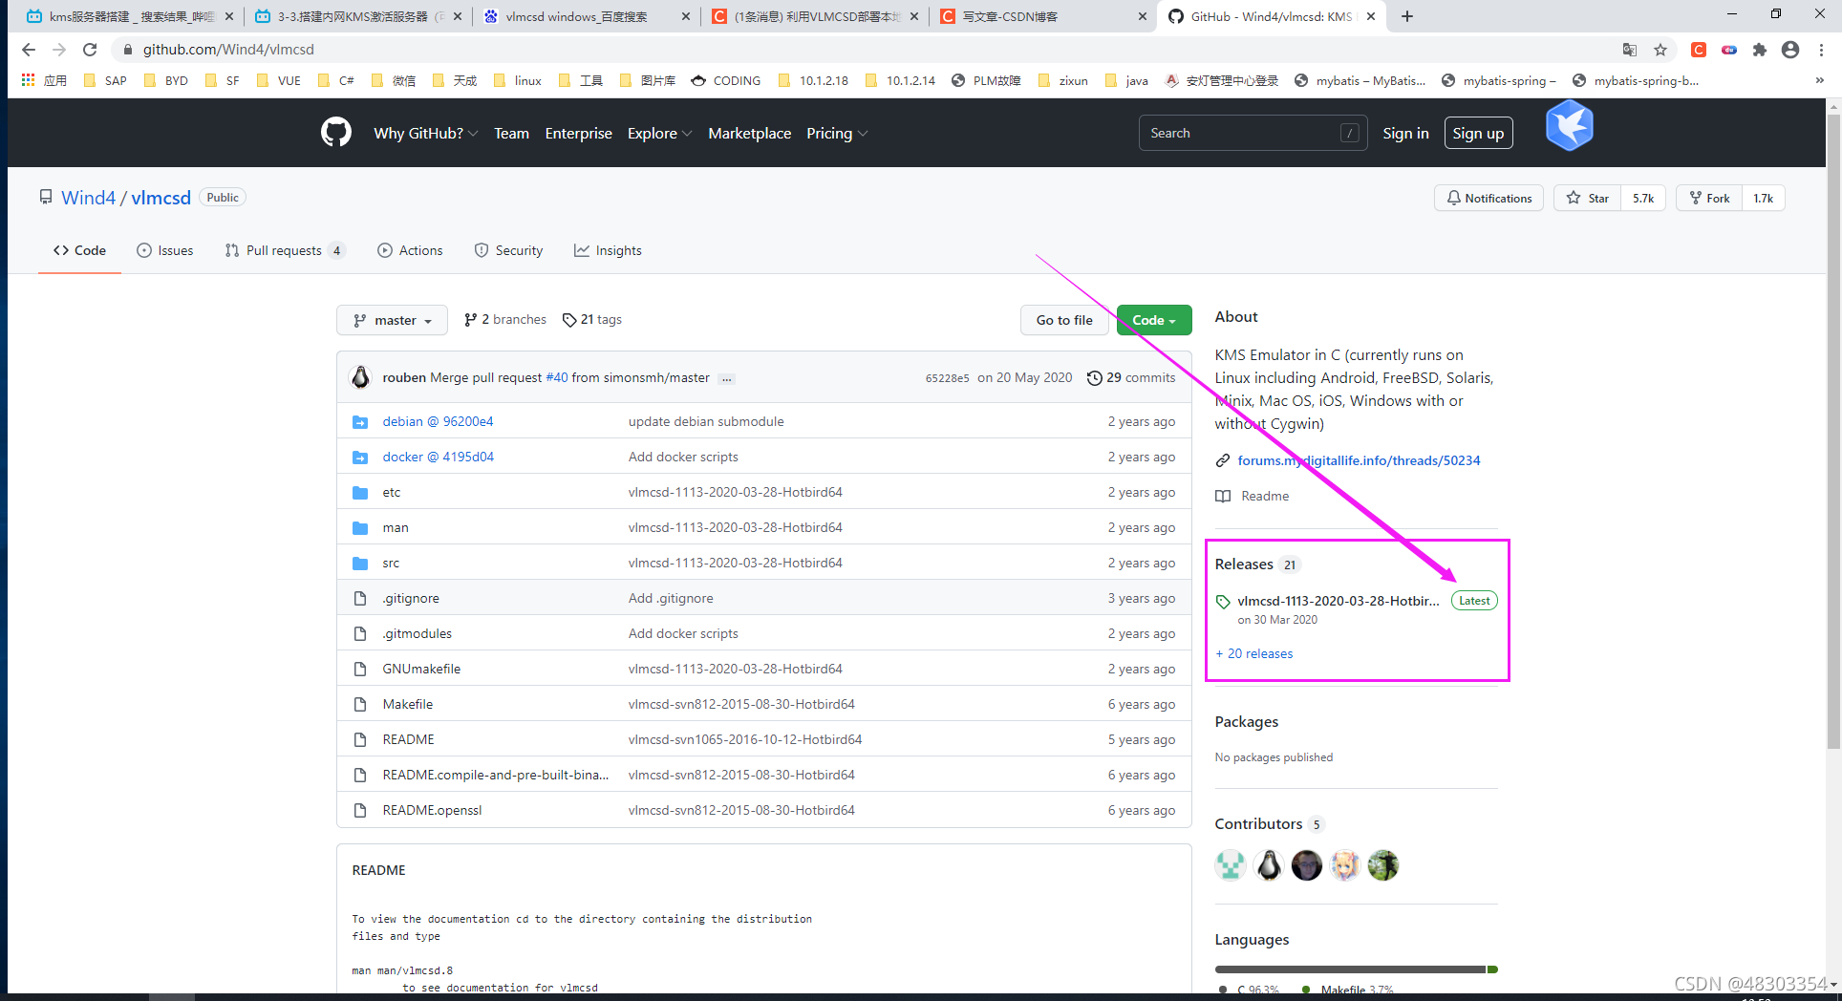
Task: Open the etc folder icon
Action: point(360,493)
